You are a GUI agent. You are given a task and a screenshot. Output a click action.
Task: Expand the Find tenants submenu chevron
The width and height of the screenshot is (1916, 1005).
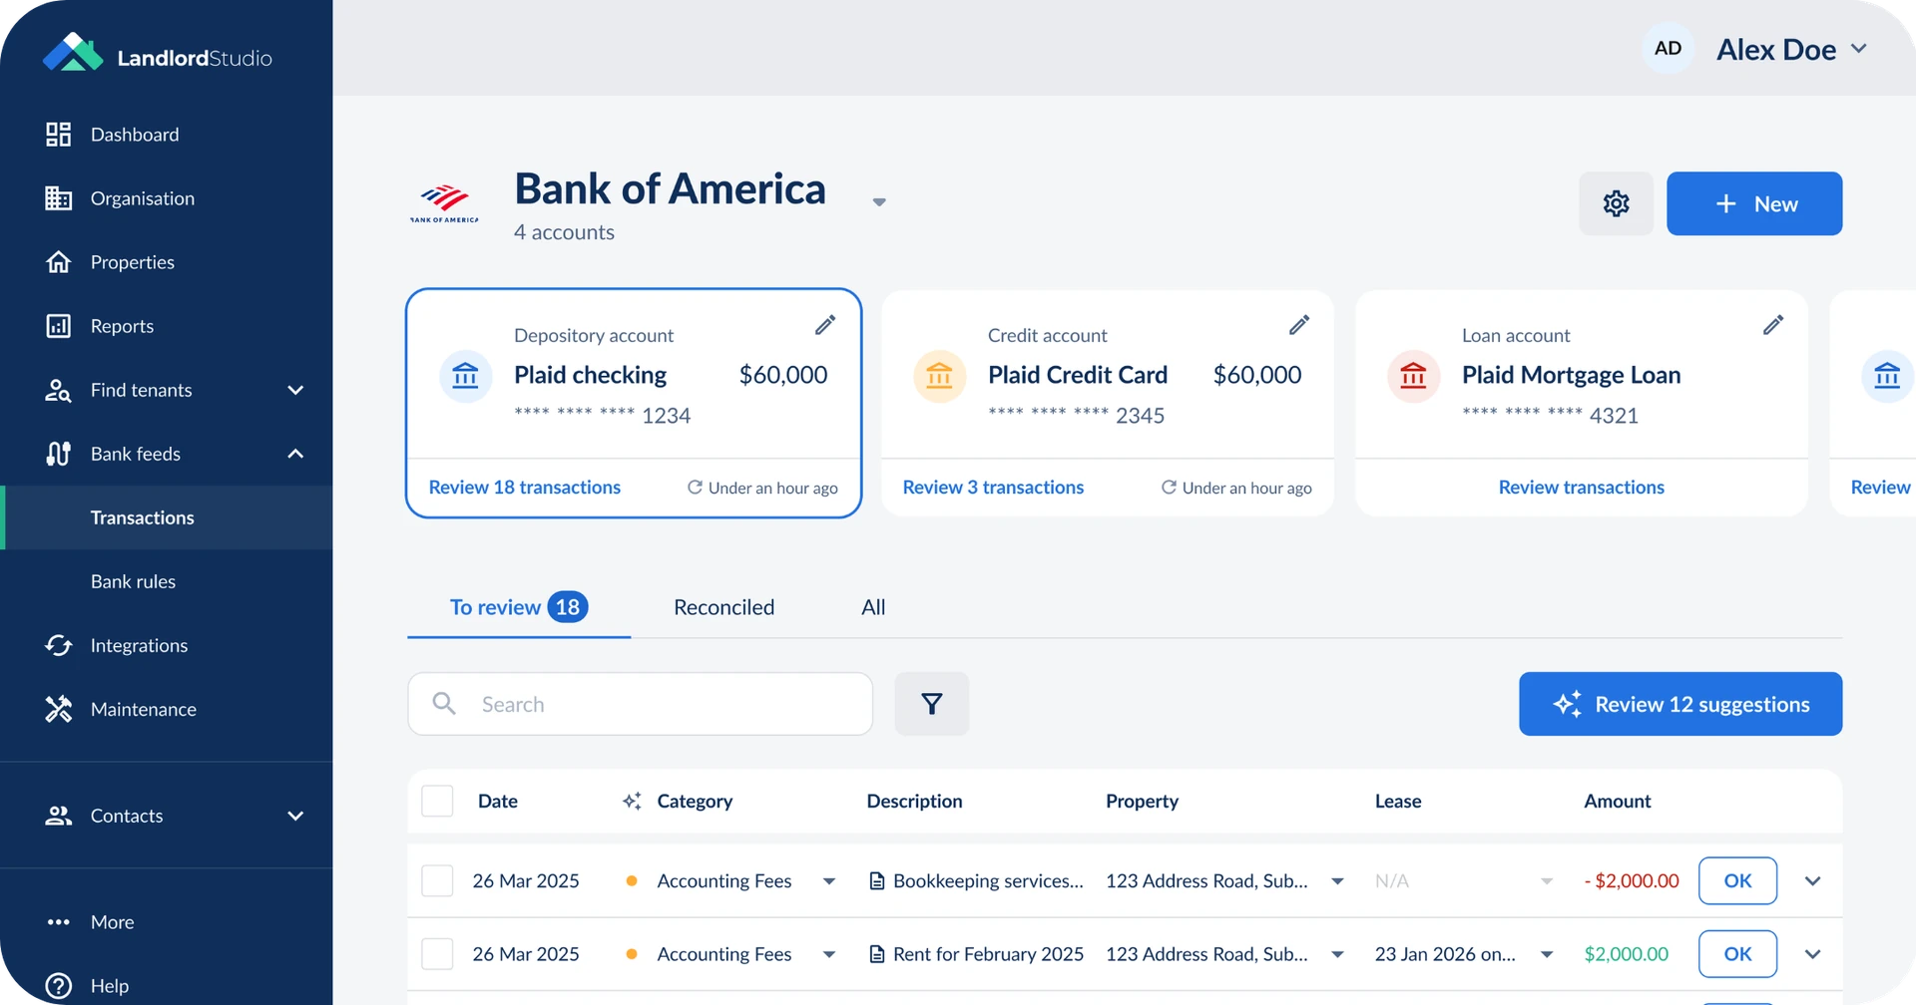[295, 390]
